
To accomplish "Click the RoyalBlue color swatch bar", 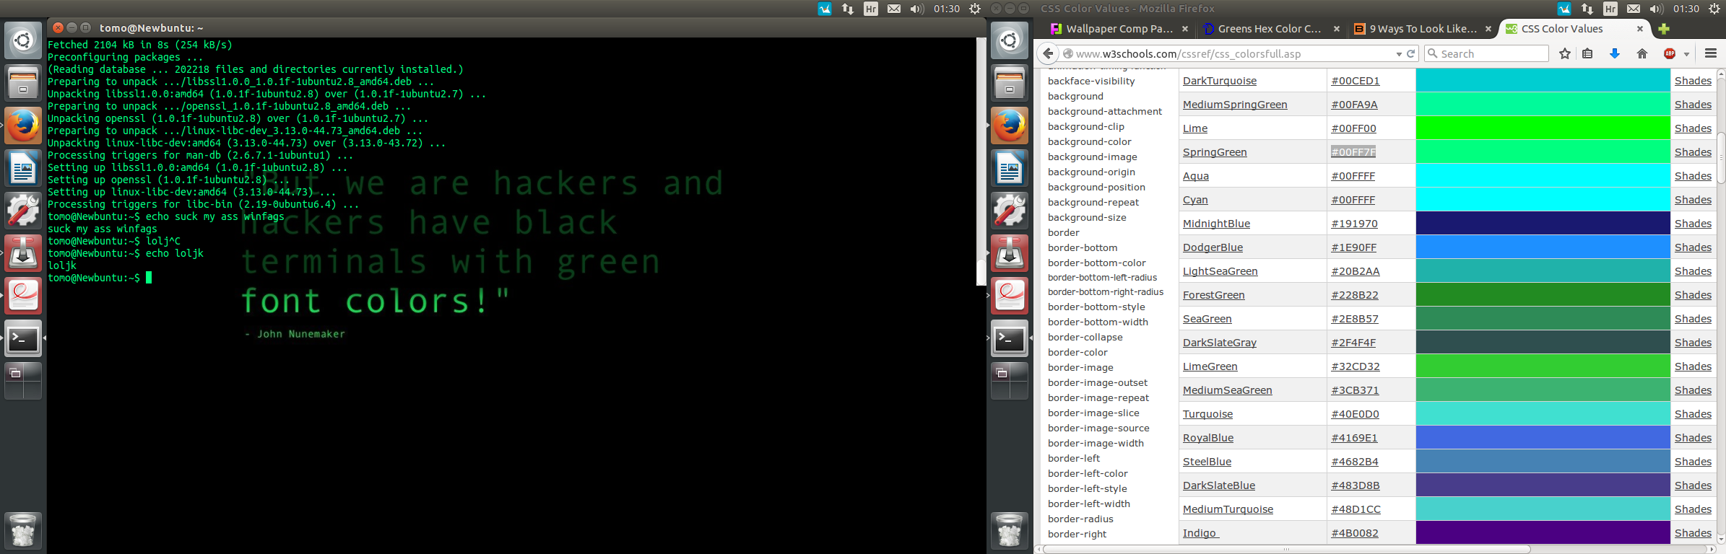I will (1543, 438).
